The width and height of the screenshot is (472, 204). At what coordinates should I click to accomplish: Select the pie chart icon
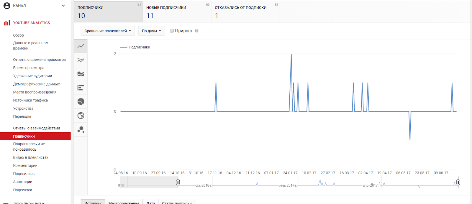(x=81, y=102)
